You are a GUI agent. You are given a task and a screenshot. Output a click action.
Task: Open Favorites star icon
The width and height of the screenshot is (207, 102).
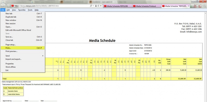201,6
